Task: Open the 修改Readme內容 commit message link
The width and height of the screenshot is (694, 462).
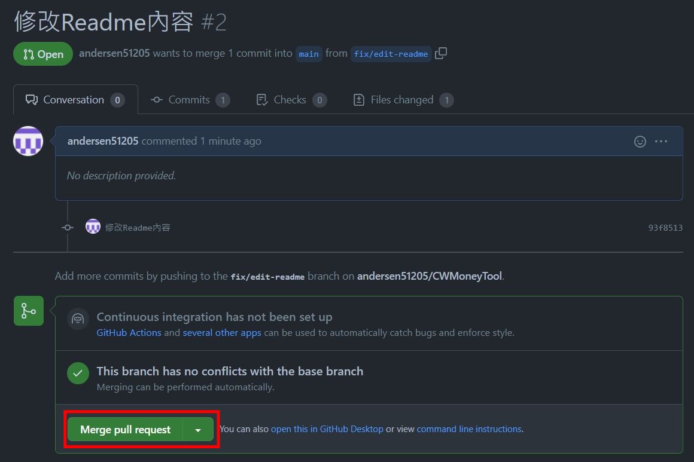Action: coord(138,228)
